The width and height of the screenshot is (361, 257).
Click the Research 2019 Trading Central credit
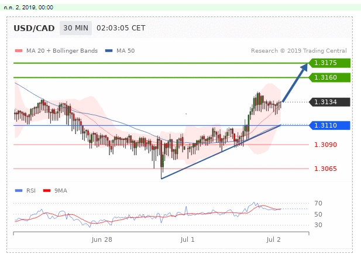298,51
